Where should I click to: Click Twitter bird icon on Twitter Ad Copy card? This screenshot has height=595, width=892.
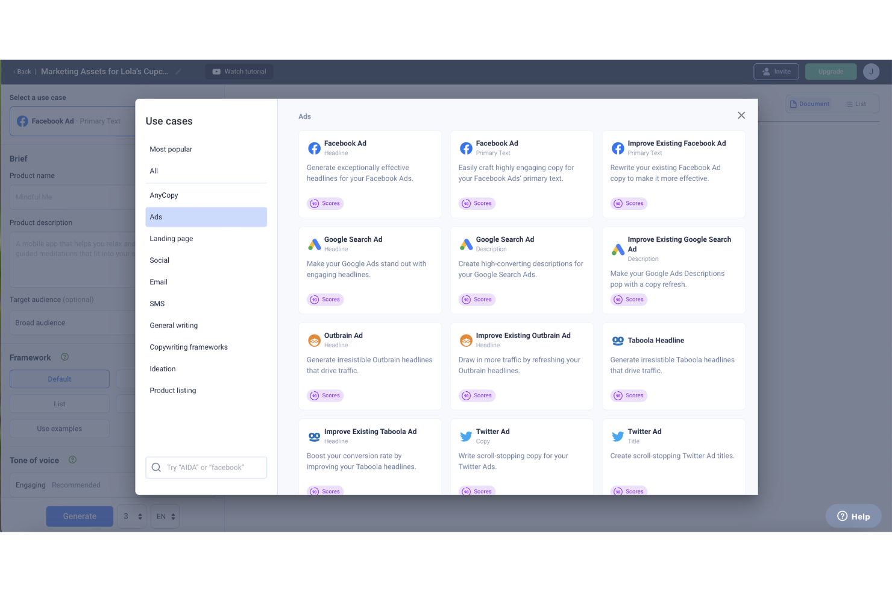(466, 436)
